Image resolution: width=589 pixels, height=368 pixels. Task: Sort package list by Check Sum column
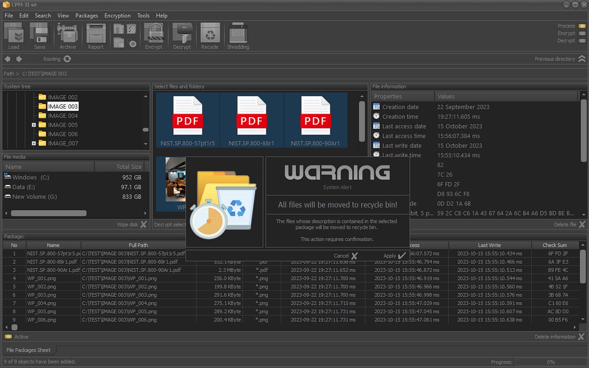point(554,245)
